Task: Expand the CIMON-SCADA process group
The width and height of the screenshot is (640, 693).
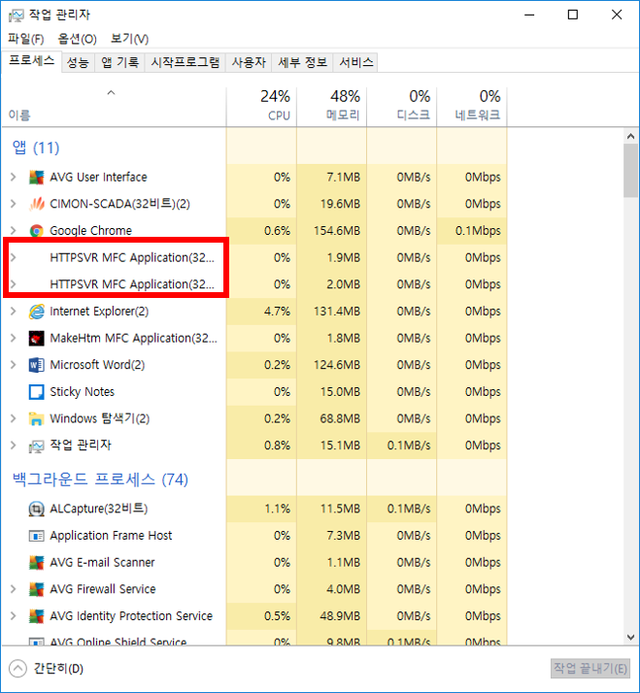Action: pyautogui.click(x=14, y=204)
